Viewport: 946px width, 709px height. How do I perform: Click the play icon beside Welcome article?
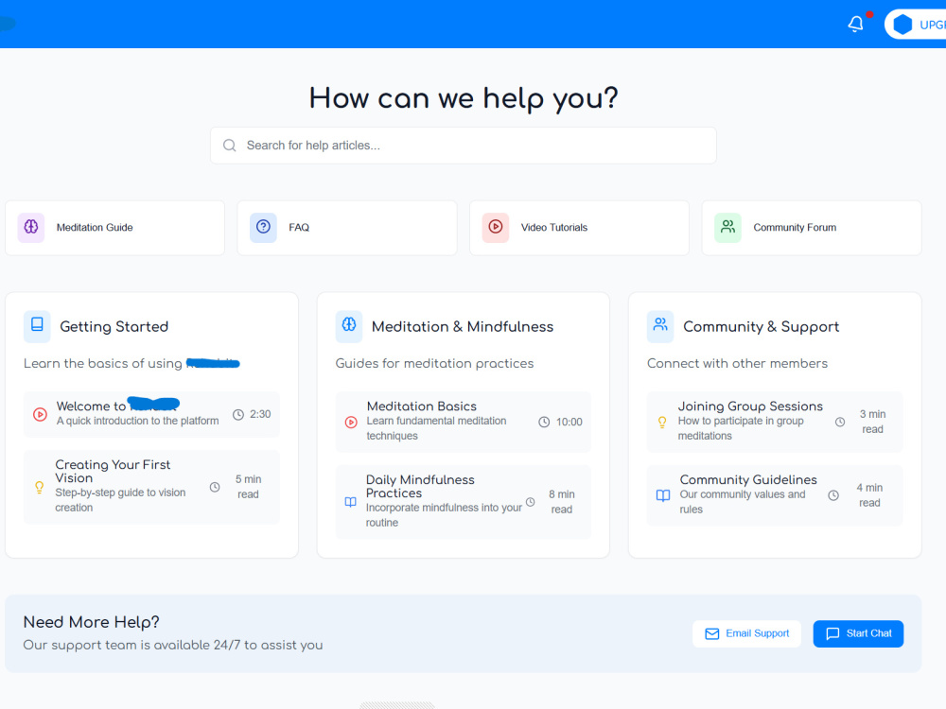pos(40,414)
